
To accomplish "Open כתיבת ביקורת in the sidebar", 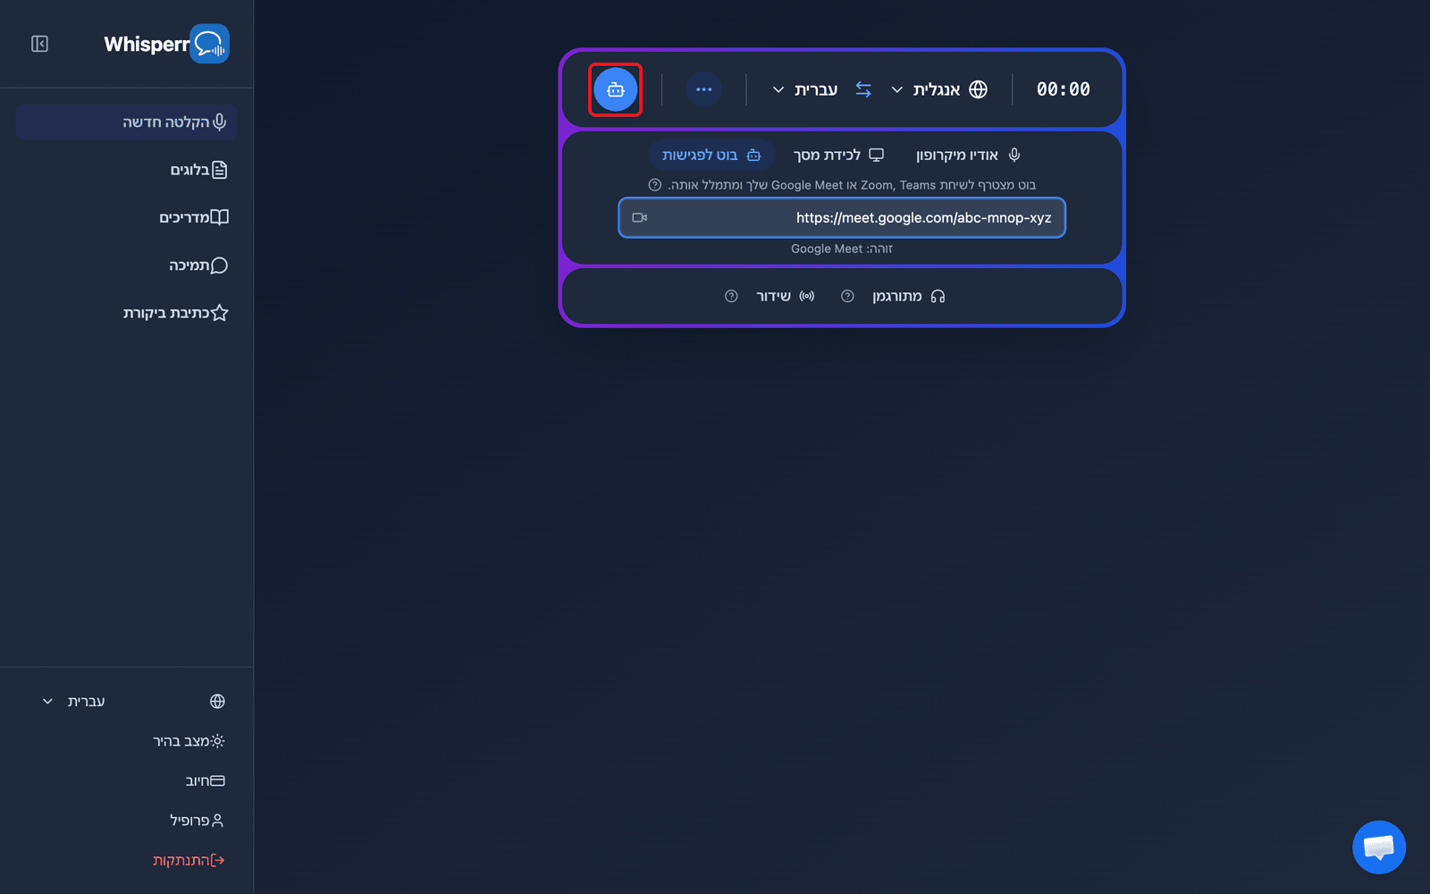I will click(x=176, y=313).
